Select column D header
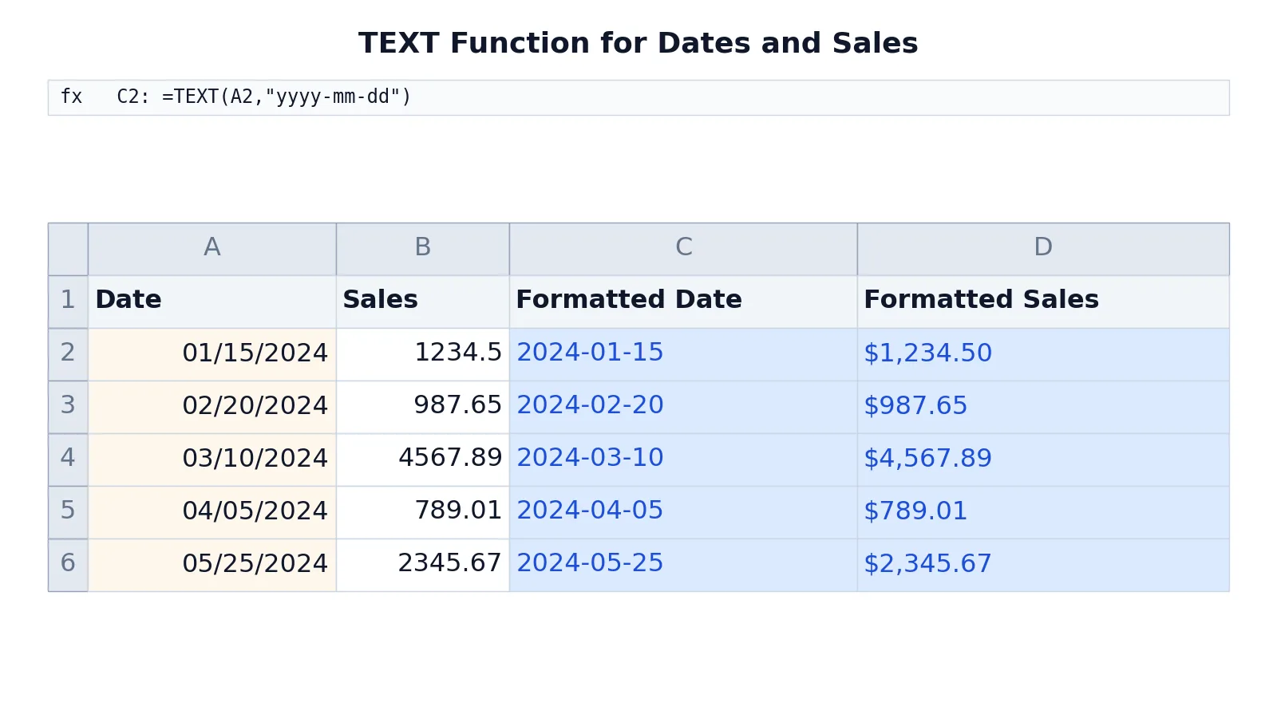The height and width of the screenshot is (718, 1277). (1043, 249)
